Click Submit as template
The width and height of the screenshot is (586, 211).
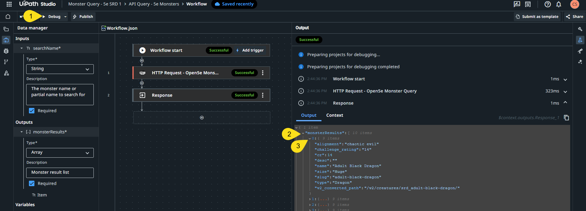tap(537, 17)
